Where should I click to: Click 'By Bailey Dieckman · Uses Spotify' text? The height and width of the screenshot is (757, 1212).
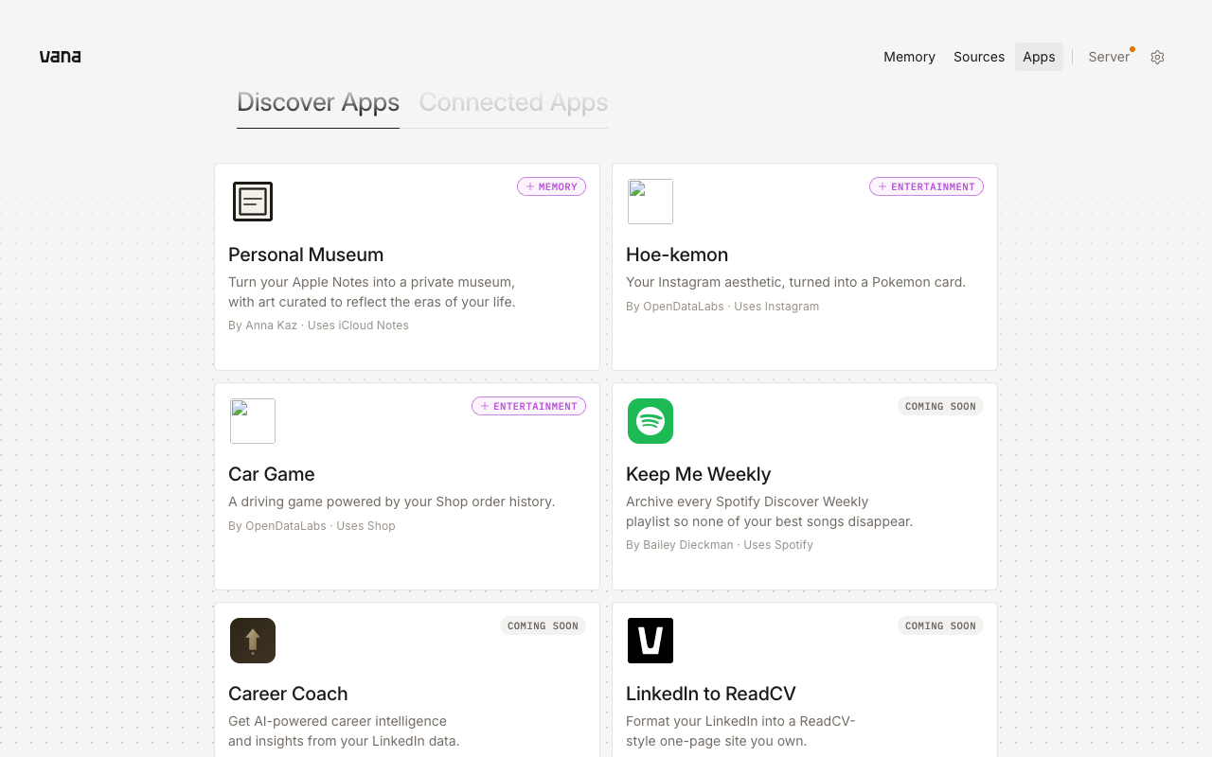[720, 545]
